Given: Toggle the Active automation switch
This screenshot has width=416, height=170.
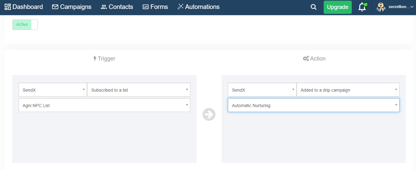Looking at the screenshot, I should 25,25.
